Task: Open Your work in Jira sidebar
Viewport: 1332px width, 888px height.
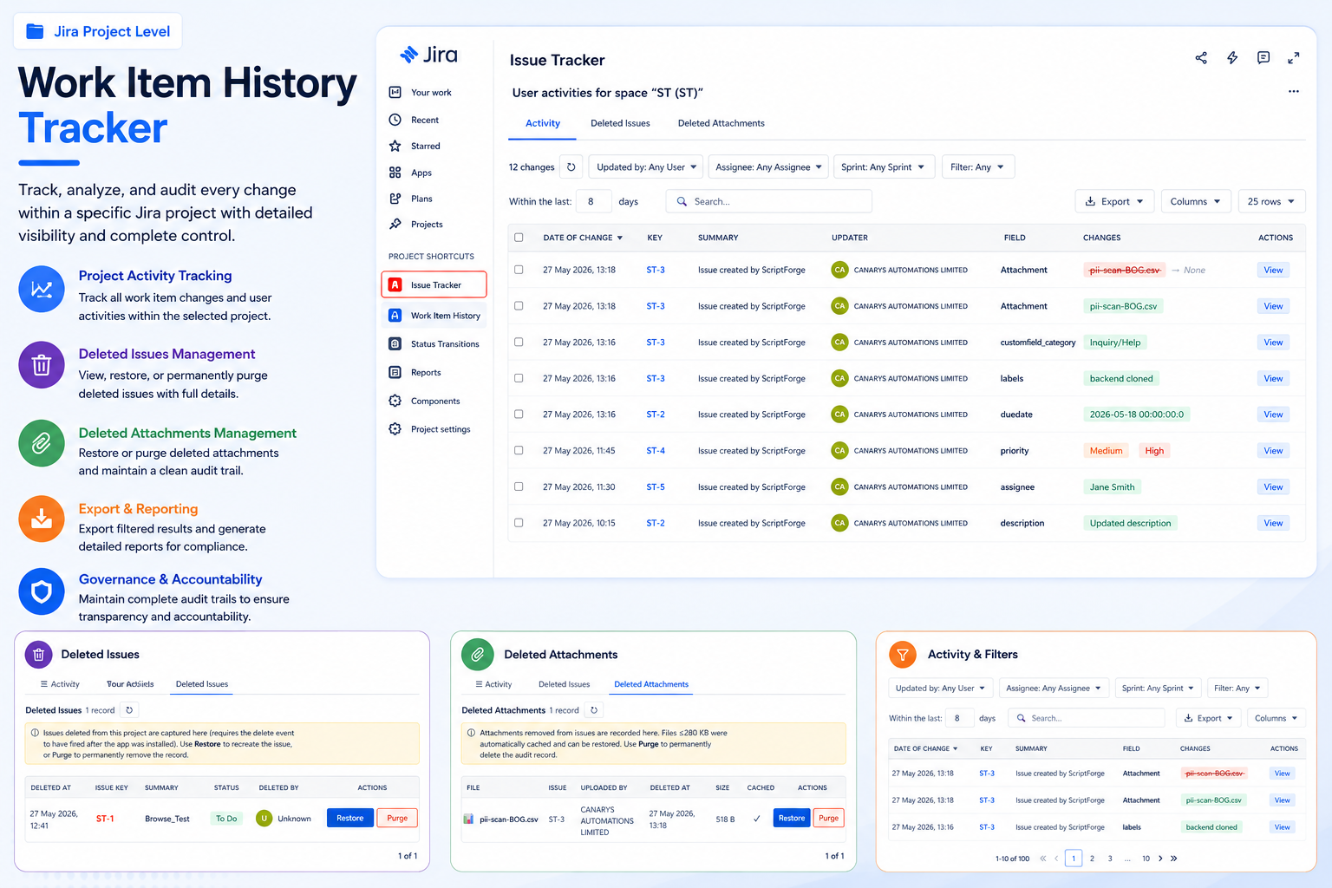Action: tap(431, 93)
